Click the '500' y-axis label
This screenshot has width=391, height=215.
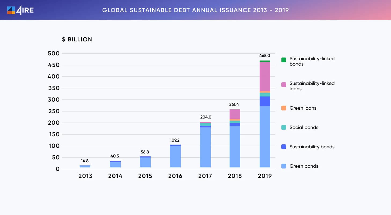(x=54, y=53)
